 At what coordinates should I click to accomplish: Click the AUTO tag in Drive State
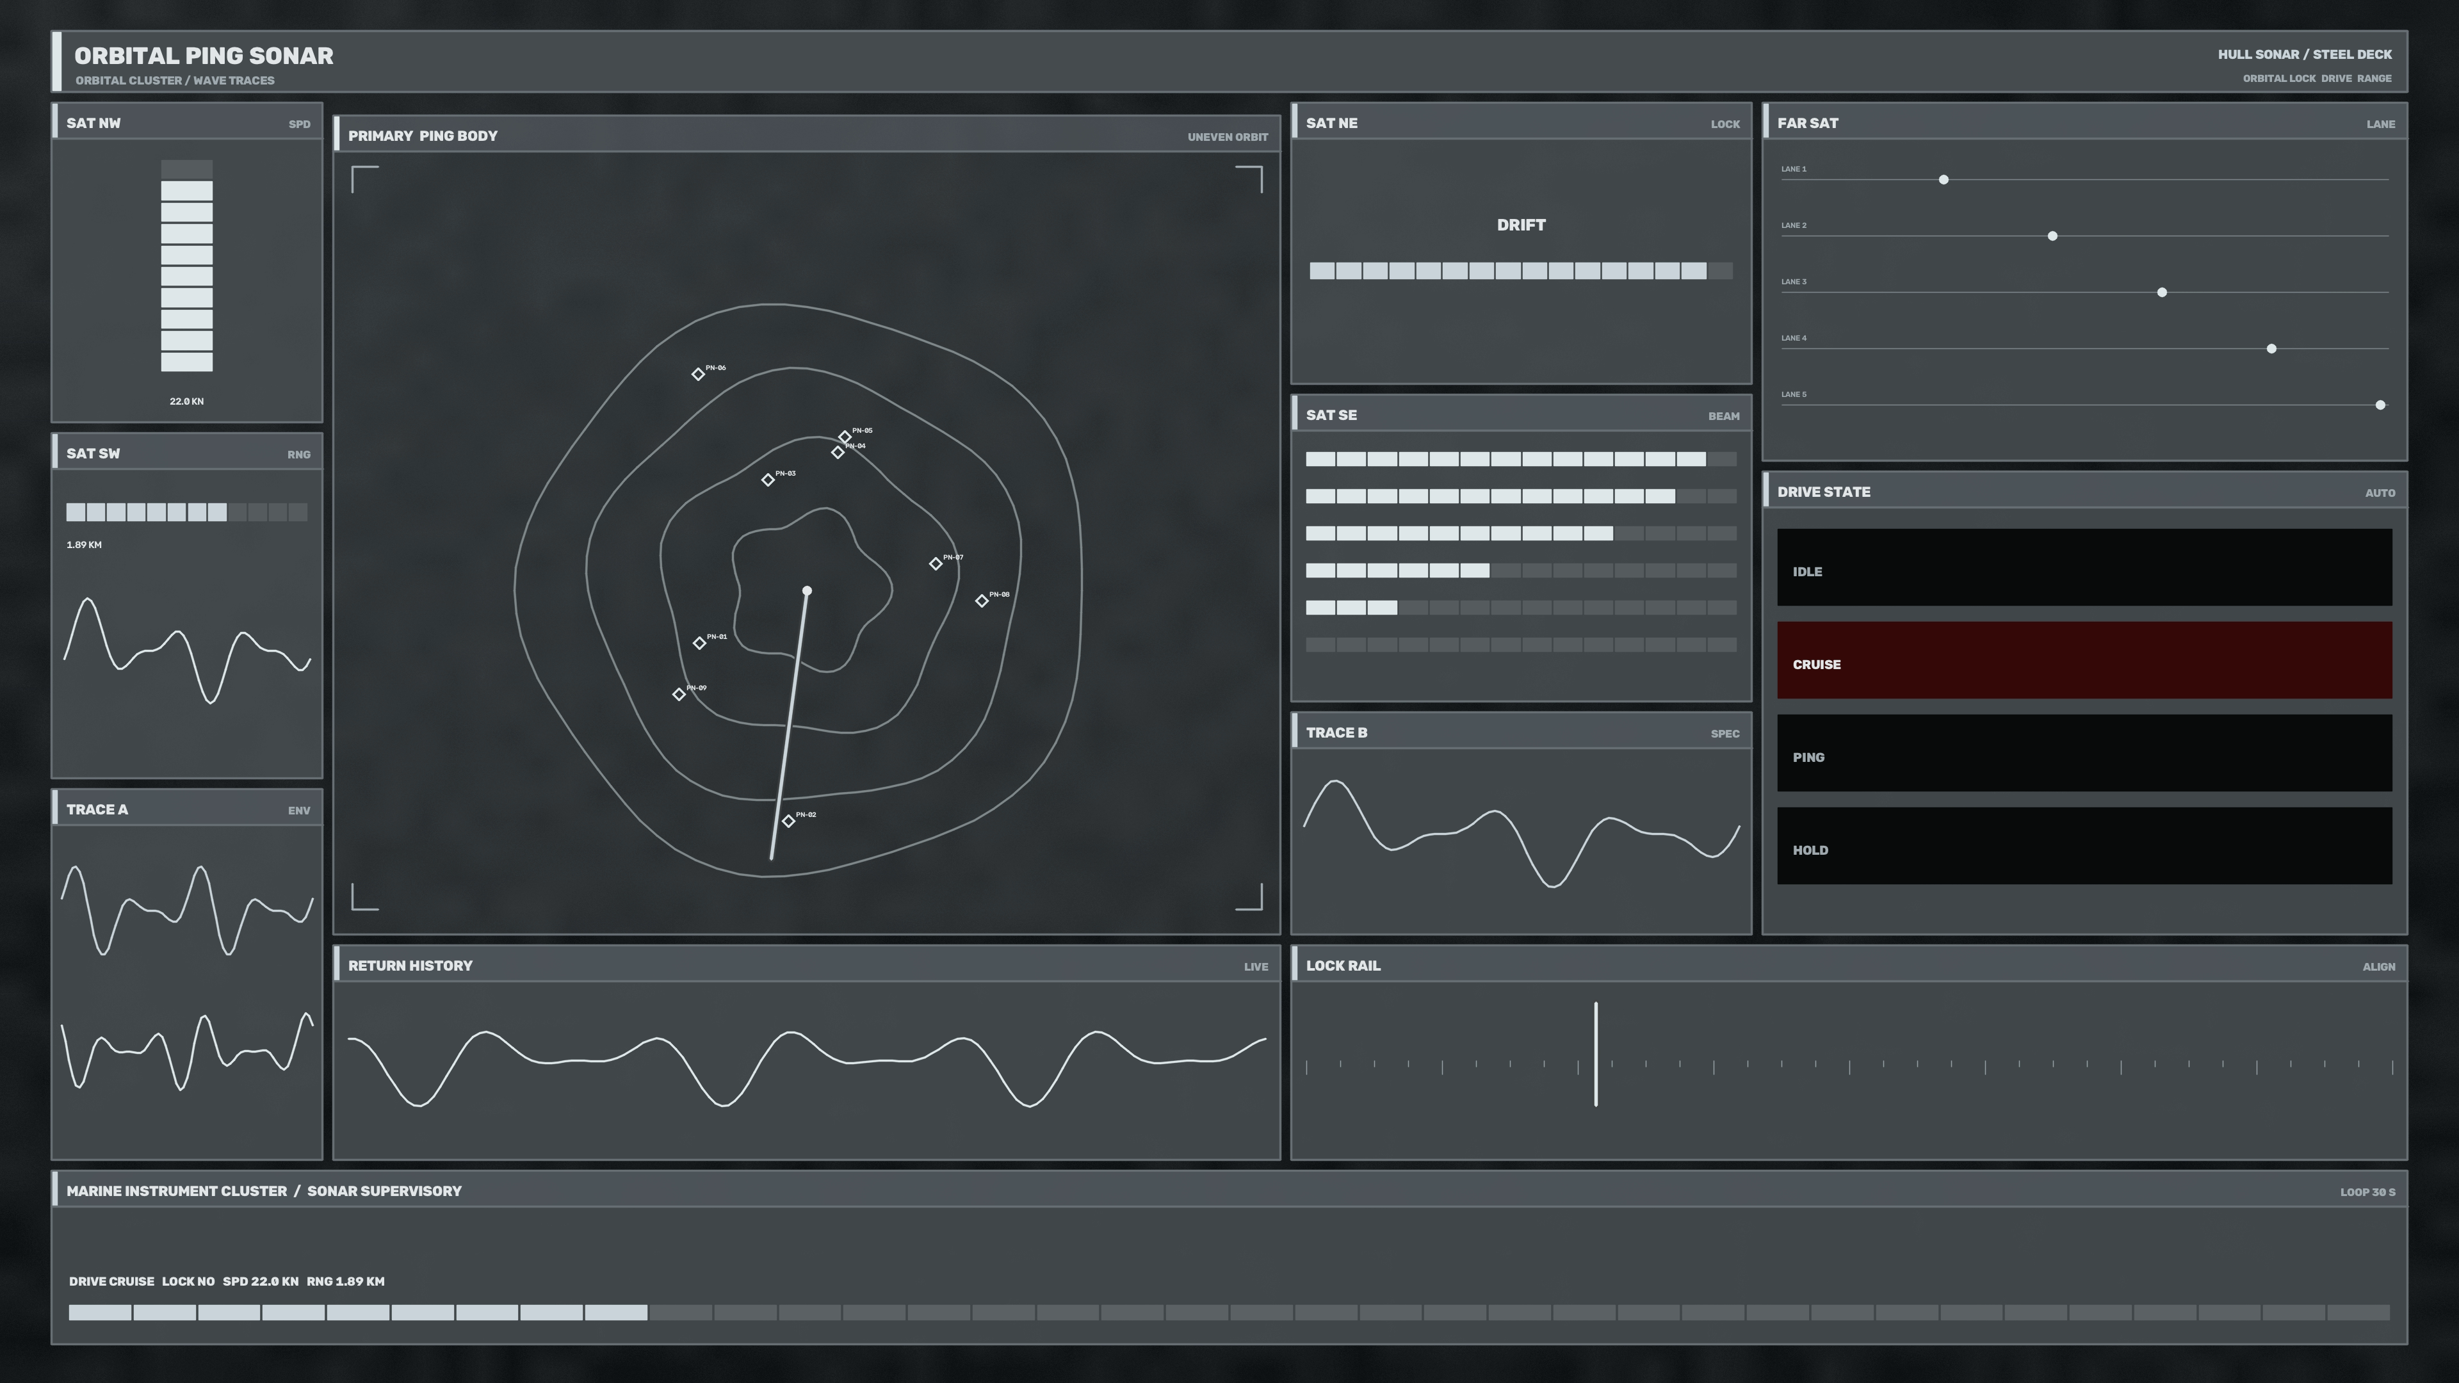click(2380, 494)
